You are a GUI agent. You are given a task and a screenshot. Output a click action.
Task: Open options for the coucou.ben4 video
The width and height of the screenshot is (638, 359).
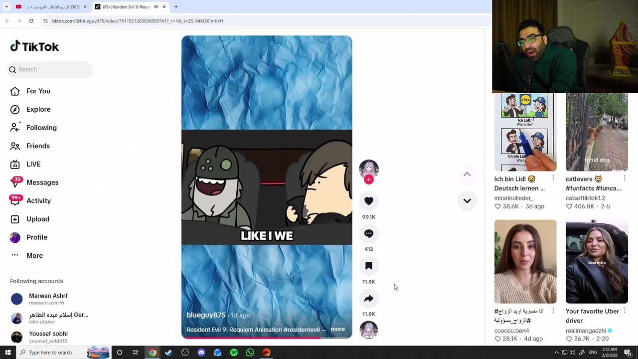coord(553,311)
